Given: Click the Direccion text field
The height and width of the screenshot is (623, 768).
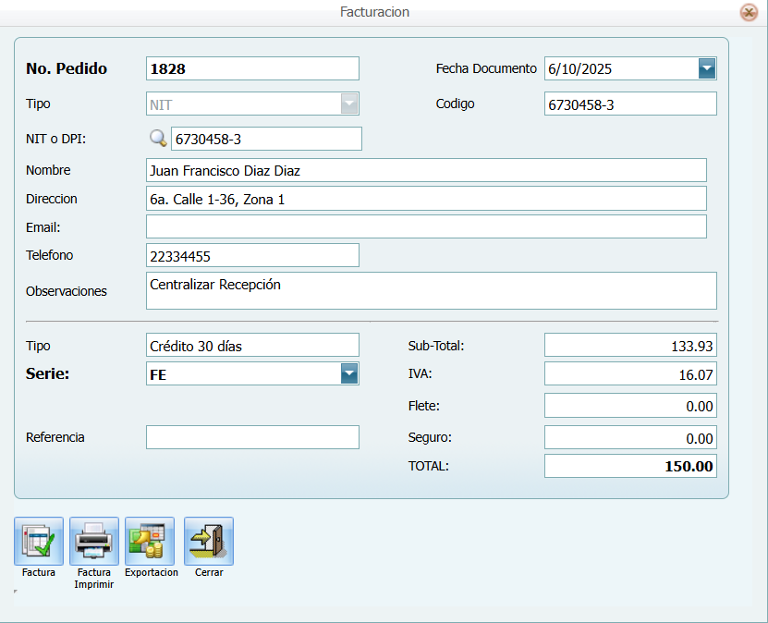Looking at the screenshot, I should pos(426,199).
